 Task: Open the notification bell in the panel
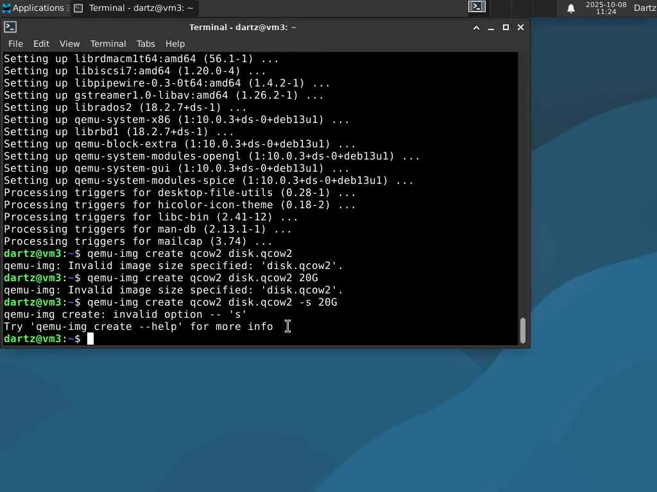click(x=570, y=8)
